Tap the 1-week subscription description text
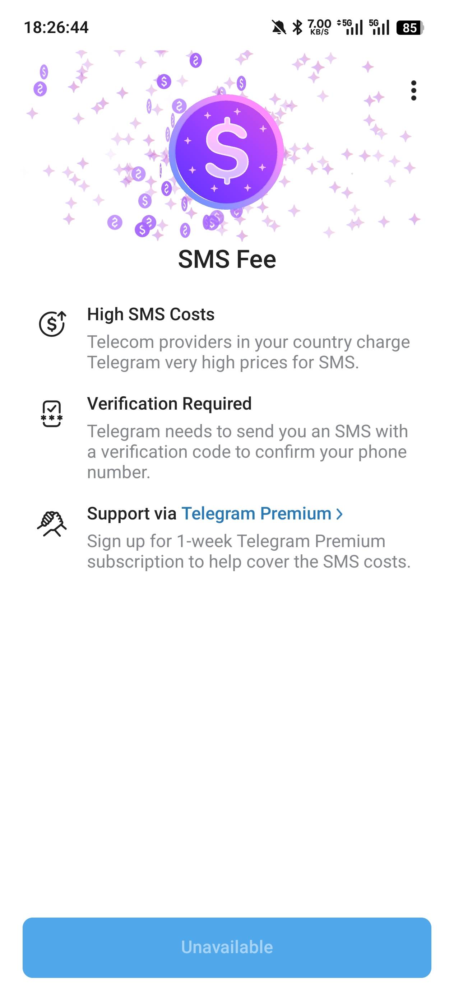454x998 pixels. 249,551
